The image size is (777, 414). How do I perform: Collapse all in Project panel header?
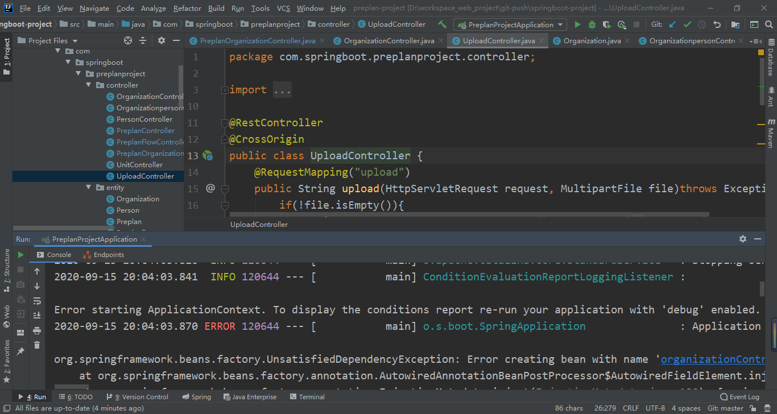coord(143,40)
